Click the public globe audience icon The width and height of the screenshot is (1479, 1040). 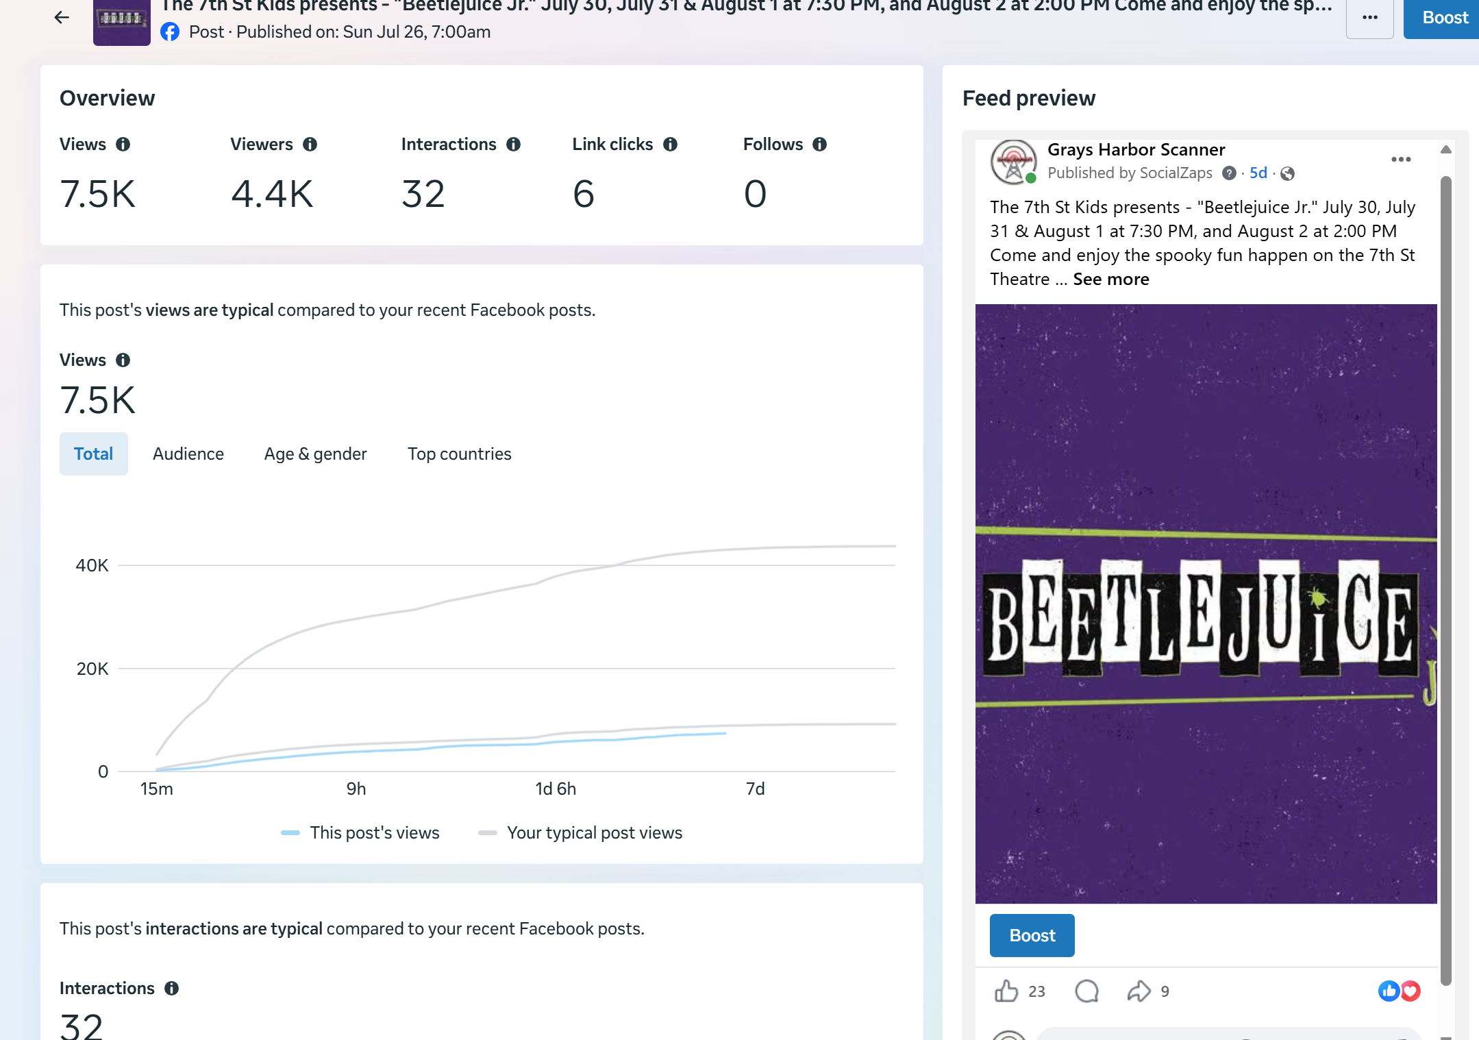(1288, 174)
